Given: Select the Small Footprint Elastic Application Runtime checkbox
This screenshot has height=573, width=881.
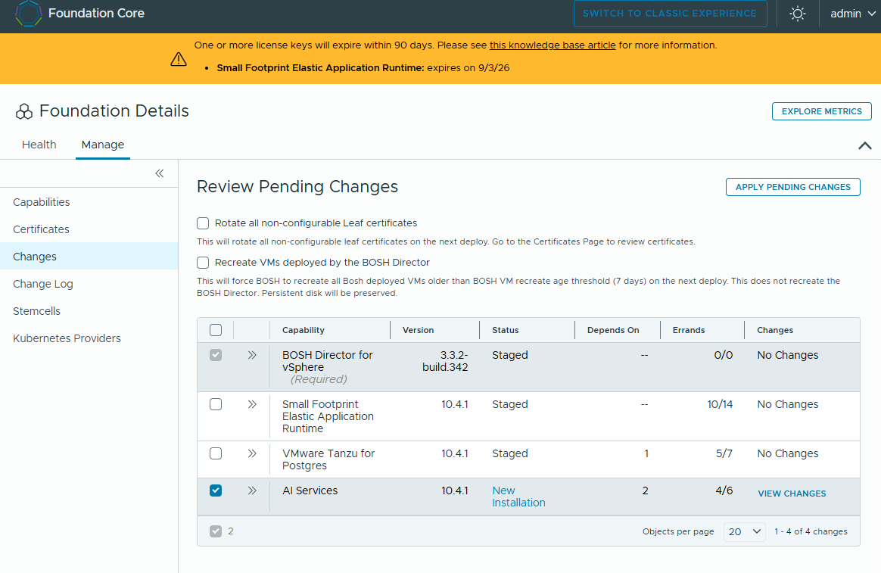Looking at the screenshot, I should coord(216,404).
